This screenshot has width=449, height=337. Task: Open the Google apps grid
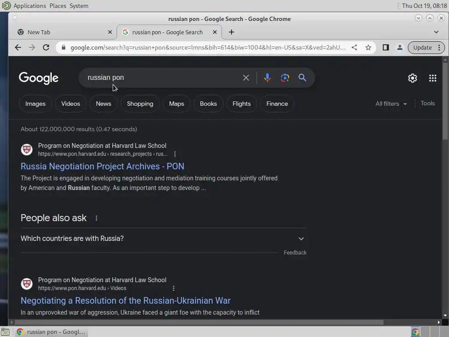[433, 78]
